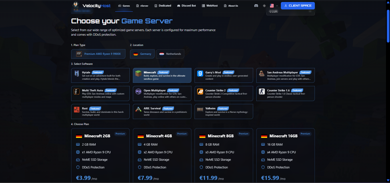The height and width of the screenshot is (183, 390).
Task: Go to the Discord Bot page
Action: pos(186,6)
